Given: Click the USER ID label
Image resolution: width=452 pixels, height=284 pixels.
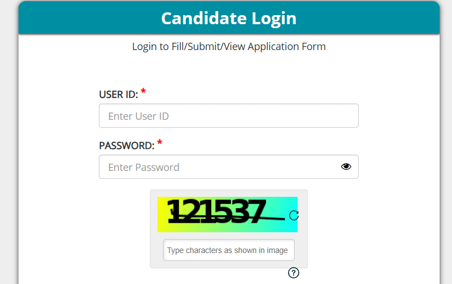Looking at the screenshot, I should pyautogui.click(x=118, y=94).
